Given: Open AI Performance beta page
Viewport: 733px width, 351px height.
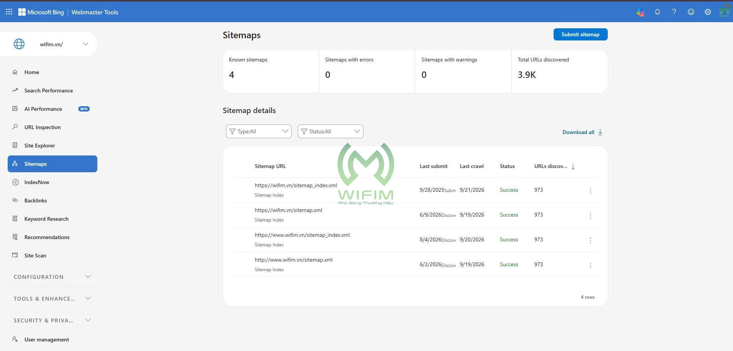Looking at the screenshot, I should pyautogui.click(x=52, y=109).
